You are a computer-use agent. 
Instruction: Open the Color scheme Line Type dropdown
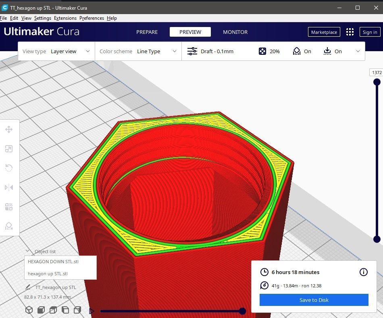pyautogui.click(x=138, y=51)
